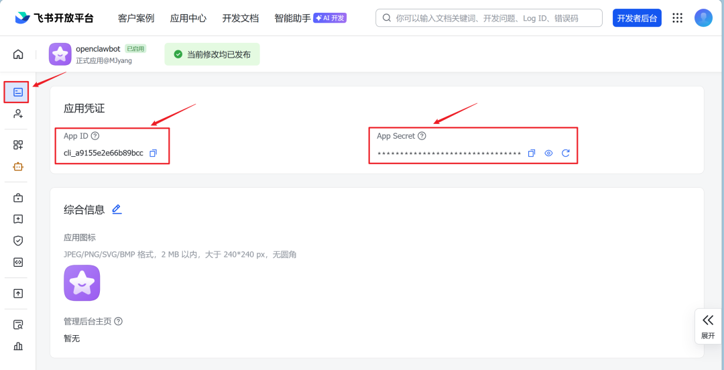Show the hidden App Secret
724x370 pixels.
click(x=548, y=153)
